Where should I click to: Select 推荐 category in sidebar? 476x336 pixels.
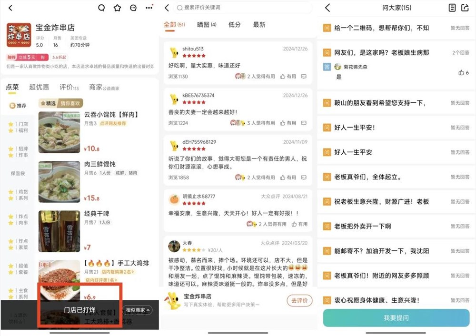click(x=18, y=106)
